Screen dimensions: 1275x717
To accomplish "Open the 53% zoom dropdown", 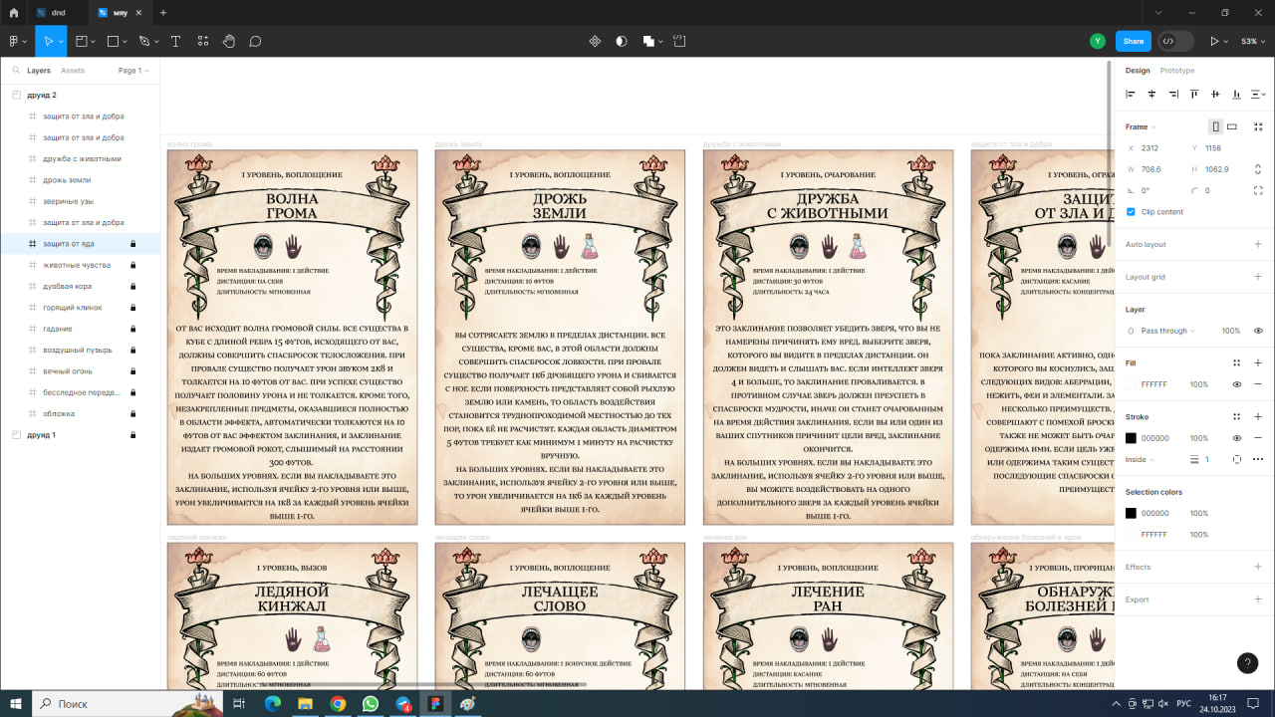I will (1252, 41).
